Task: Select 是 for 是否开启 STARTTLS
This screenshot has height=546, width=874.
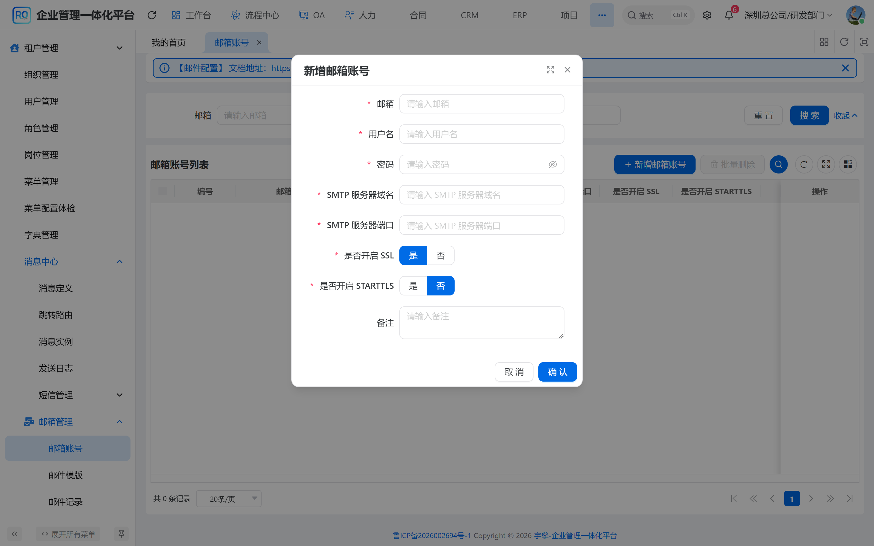Action: coord(413,286)
